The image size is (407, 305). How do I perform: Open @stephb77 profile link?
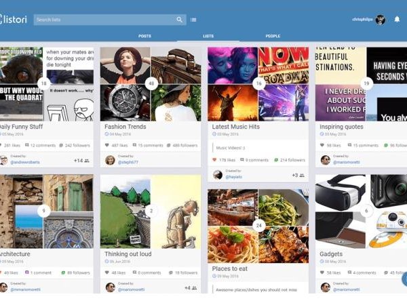(x=128, y=163)
